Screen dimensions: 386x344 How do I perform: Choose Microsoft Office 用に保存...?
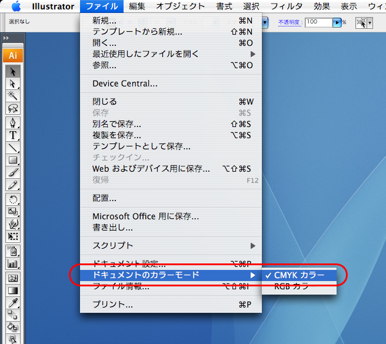171,216
